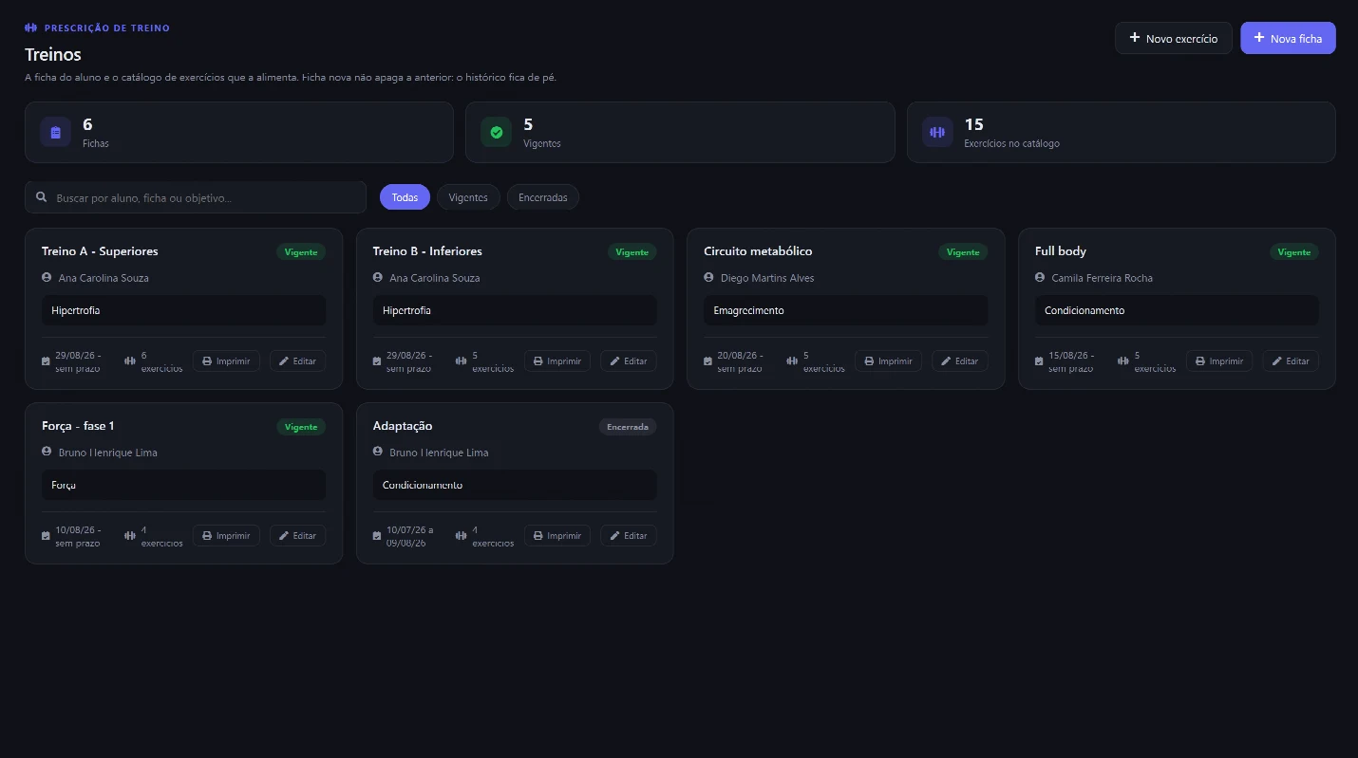The height and width of the screenshot is (758, 1358).
Task: Filter by Vigentes
Action: [x=468, y=197]
